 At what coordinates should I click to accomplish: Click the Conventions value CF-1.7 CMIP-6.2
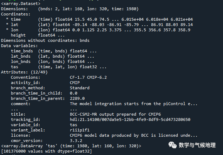tap(88, 77)
